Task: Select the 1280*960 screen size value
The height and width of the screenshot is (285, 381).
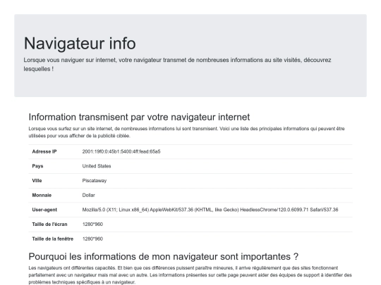Action: point(92,224)
